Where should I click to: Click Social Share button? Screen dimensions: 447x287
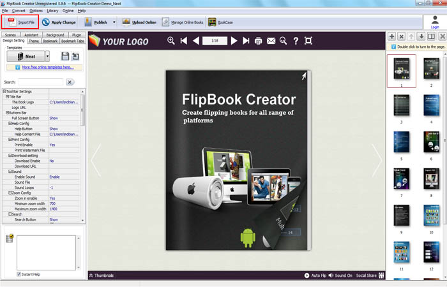(x=370, y=276)
